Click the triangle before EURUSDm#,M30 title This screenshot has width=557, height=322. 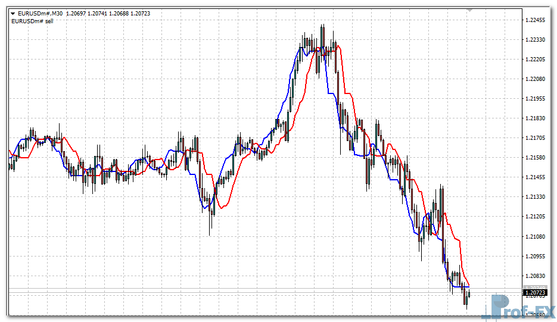pyautogui.click(x=13, y=12)
